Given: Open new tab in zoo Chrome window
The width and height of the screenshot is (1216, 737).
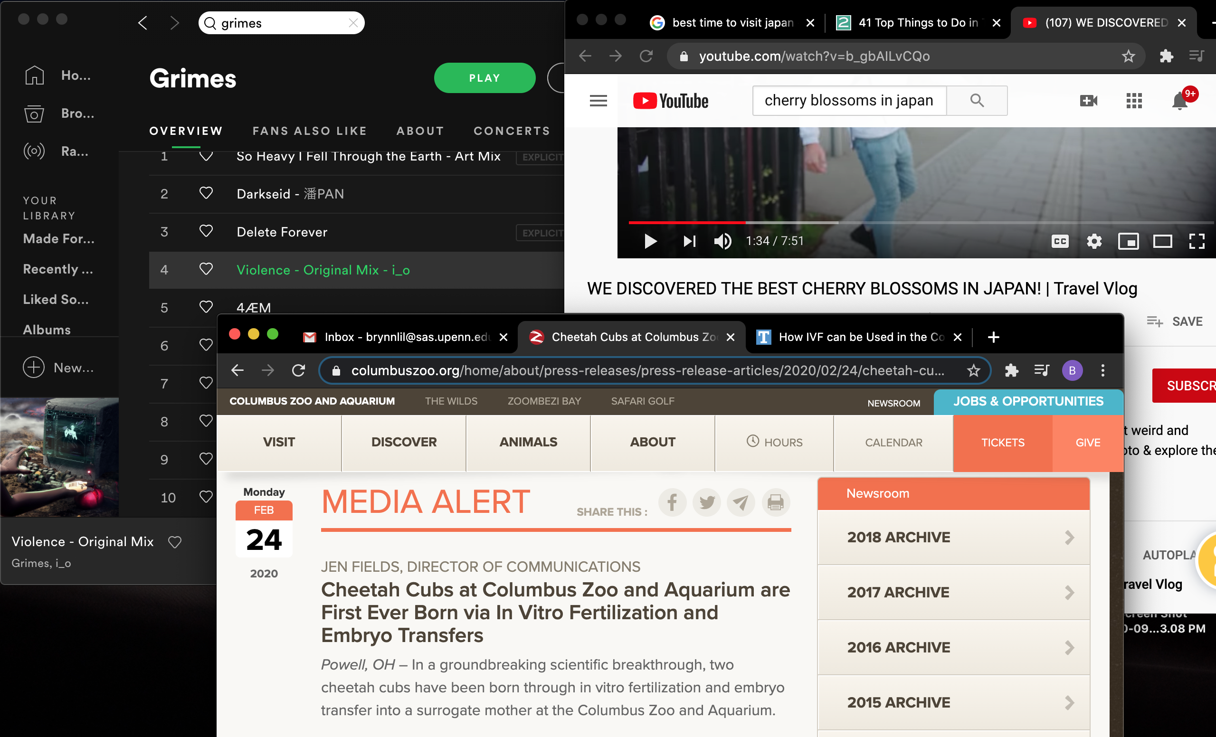Looking at the screenshot, I should coord(993,337).
